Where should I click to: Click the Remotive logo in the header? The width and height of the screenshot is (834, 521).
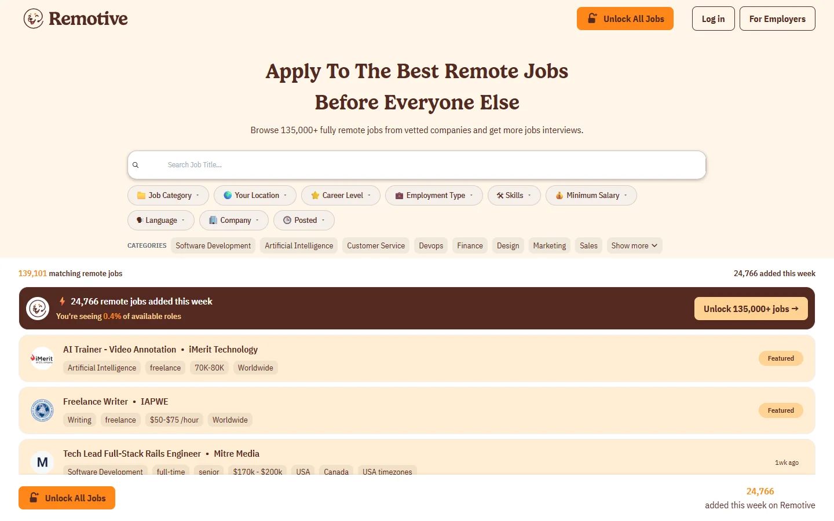tap(75, 19)
